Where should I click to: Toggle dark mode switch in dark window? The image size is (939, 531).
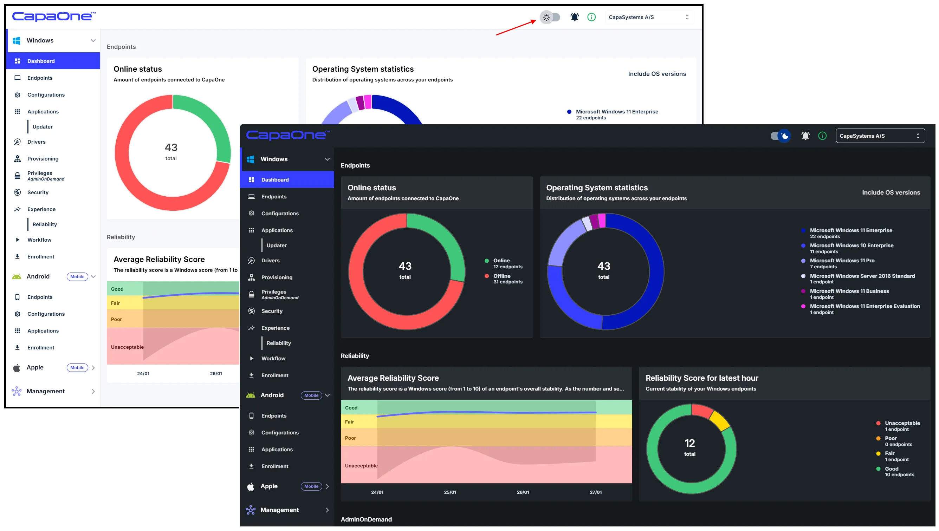781,136
